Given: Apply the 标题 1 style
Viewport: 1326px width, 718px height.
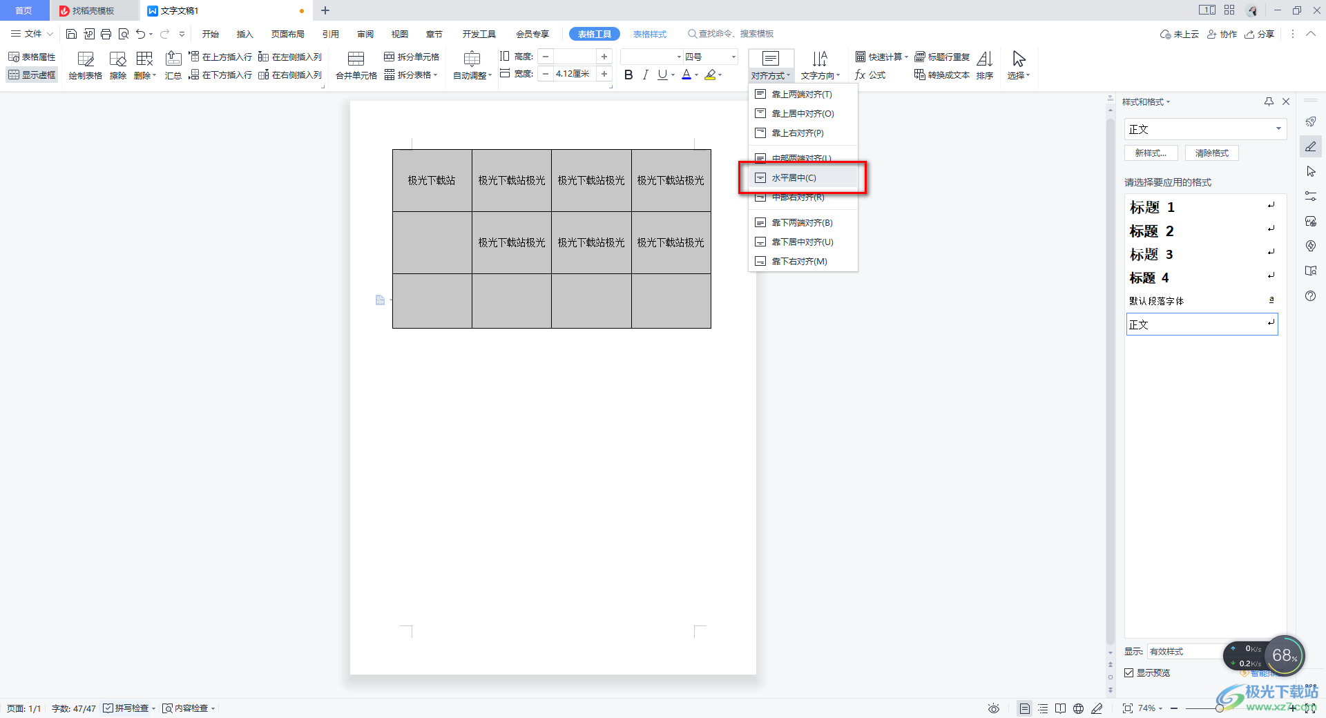Looking at the screenshot, I should 1202,207.
